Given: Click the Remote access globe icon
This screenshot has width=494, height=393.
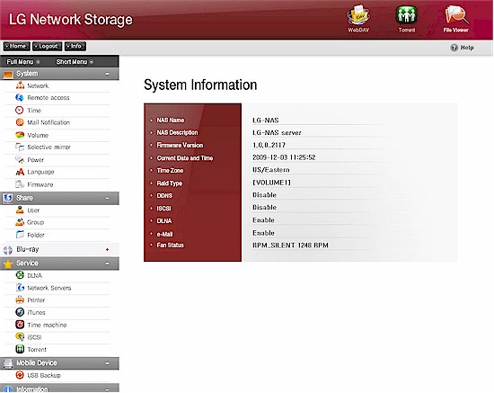Looking at the screenshot, I should 20,97.
